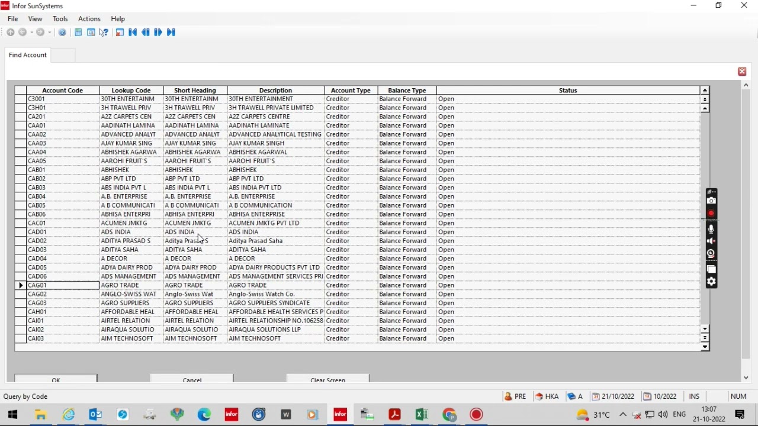Jump to last record icon
Viewport: 758px width, 426px height.
click(x=171, y=33)
